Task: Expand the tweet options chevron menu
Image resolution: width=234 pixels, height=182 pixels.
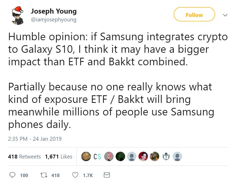Action: click(225, 15)
